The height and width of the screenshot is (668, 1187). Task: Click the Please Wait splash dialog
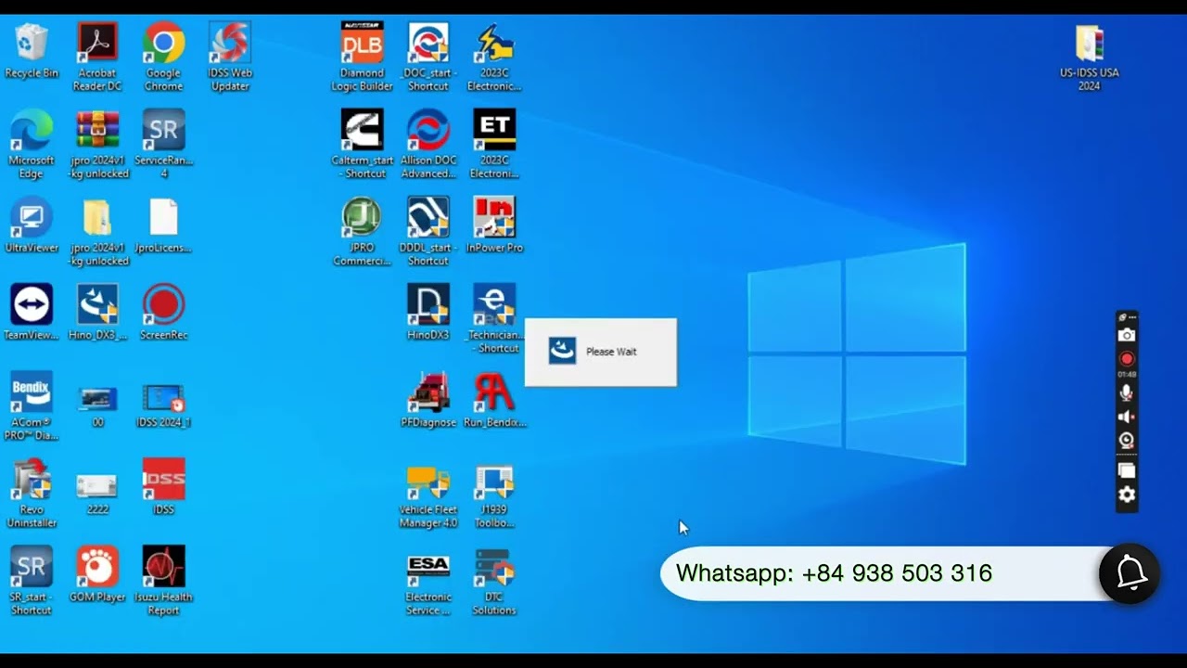click(x=601, y=352)
